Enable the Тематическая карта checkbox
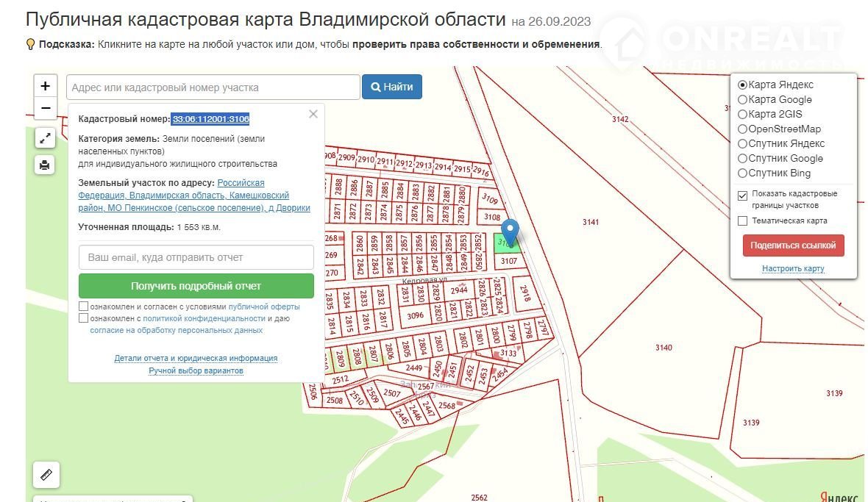868x502 pixels. click(743, 220)
